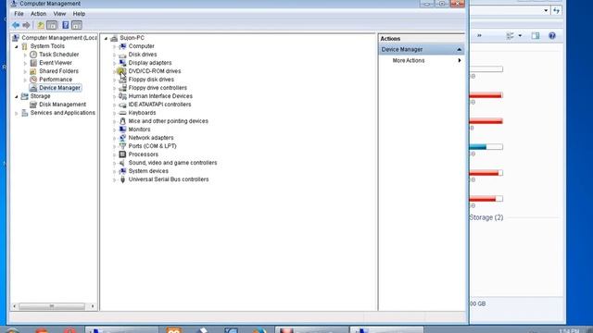Expand the Computer device category
Viewport: 593px width, 333px height.
click(114, 46)
